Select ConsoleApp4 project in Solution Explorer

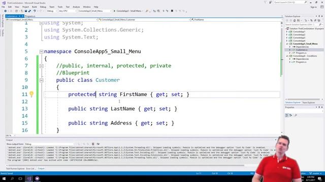pyautogui.click(x=299, y=40)
